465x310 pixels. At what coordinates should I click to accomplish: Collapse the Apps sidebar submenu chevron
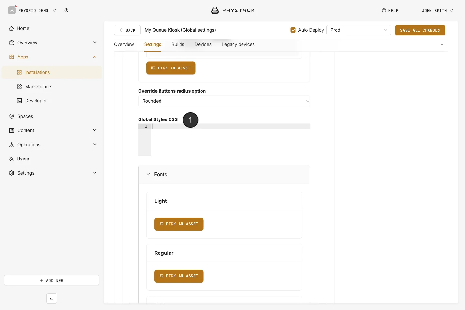[x=95, y=57]
